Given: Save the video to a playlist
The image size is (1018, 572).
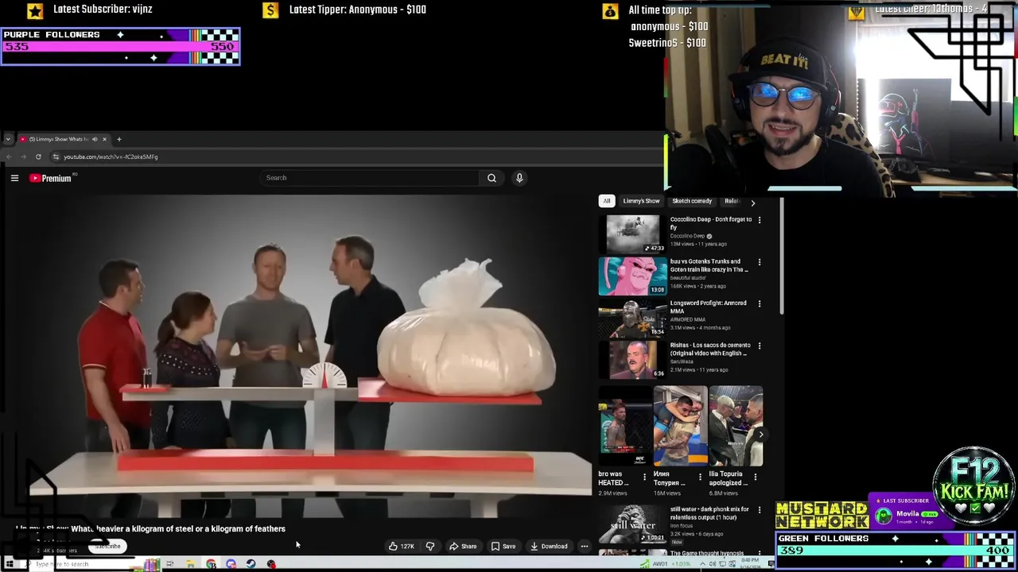Looking at the screenshot, I should tap(503, 546).
